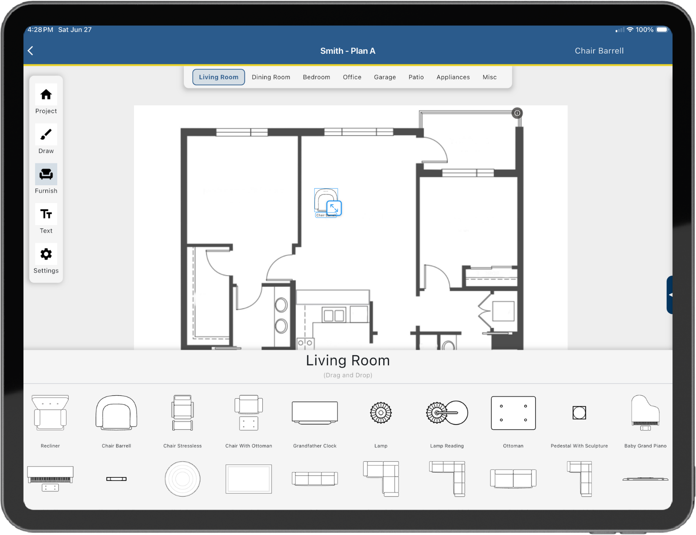Select the Chair Barrell placed on plan
Screen dimensions: 696x535
325,200
